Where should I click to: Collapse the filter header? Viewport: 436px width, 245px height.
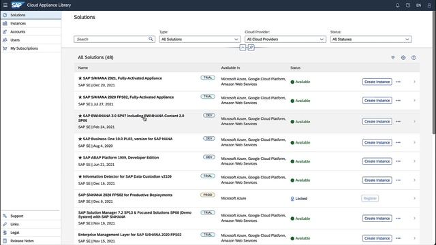243,48
